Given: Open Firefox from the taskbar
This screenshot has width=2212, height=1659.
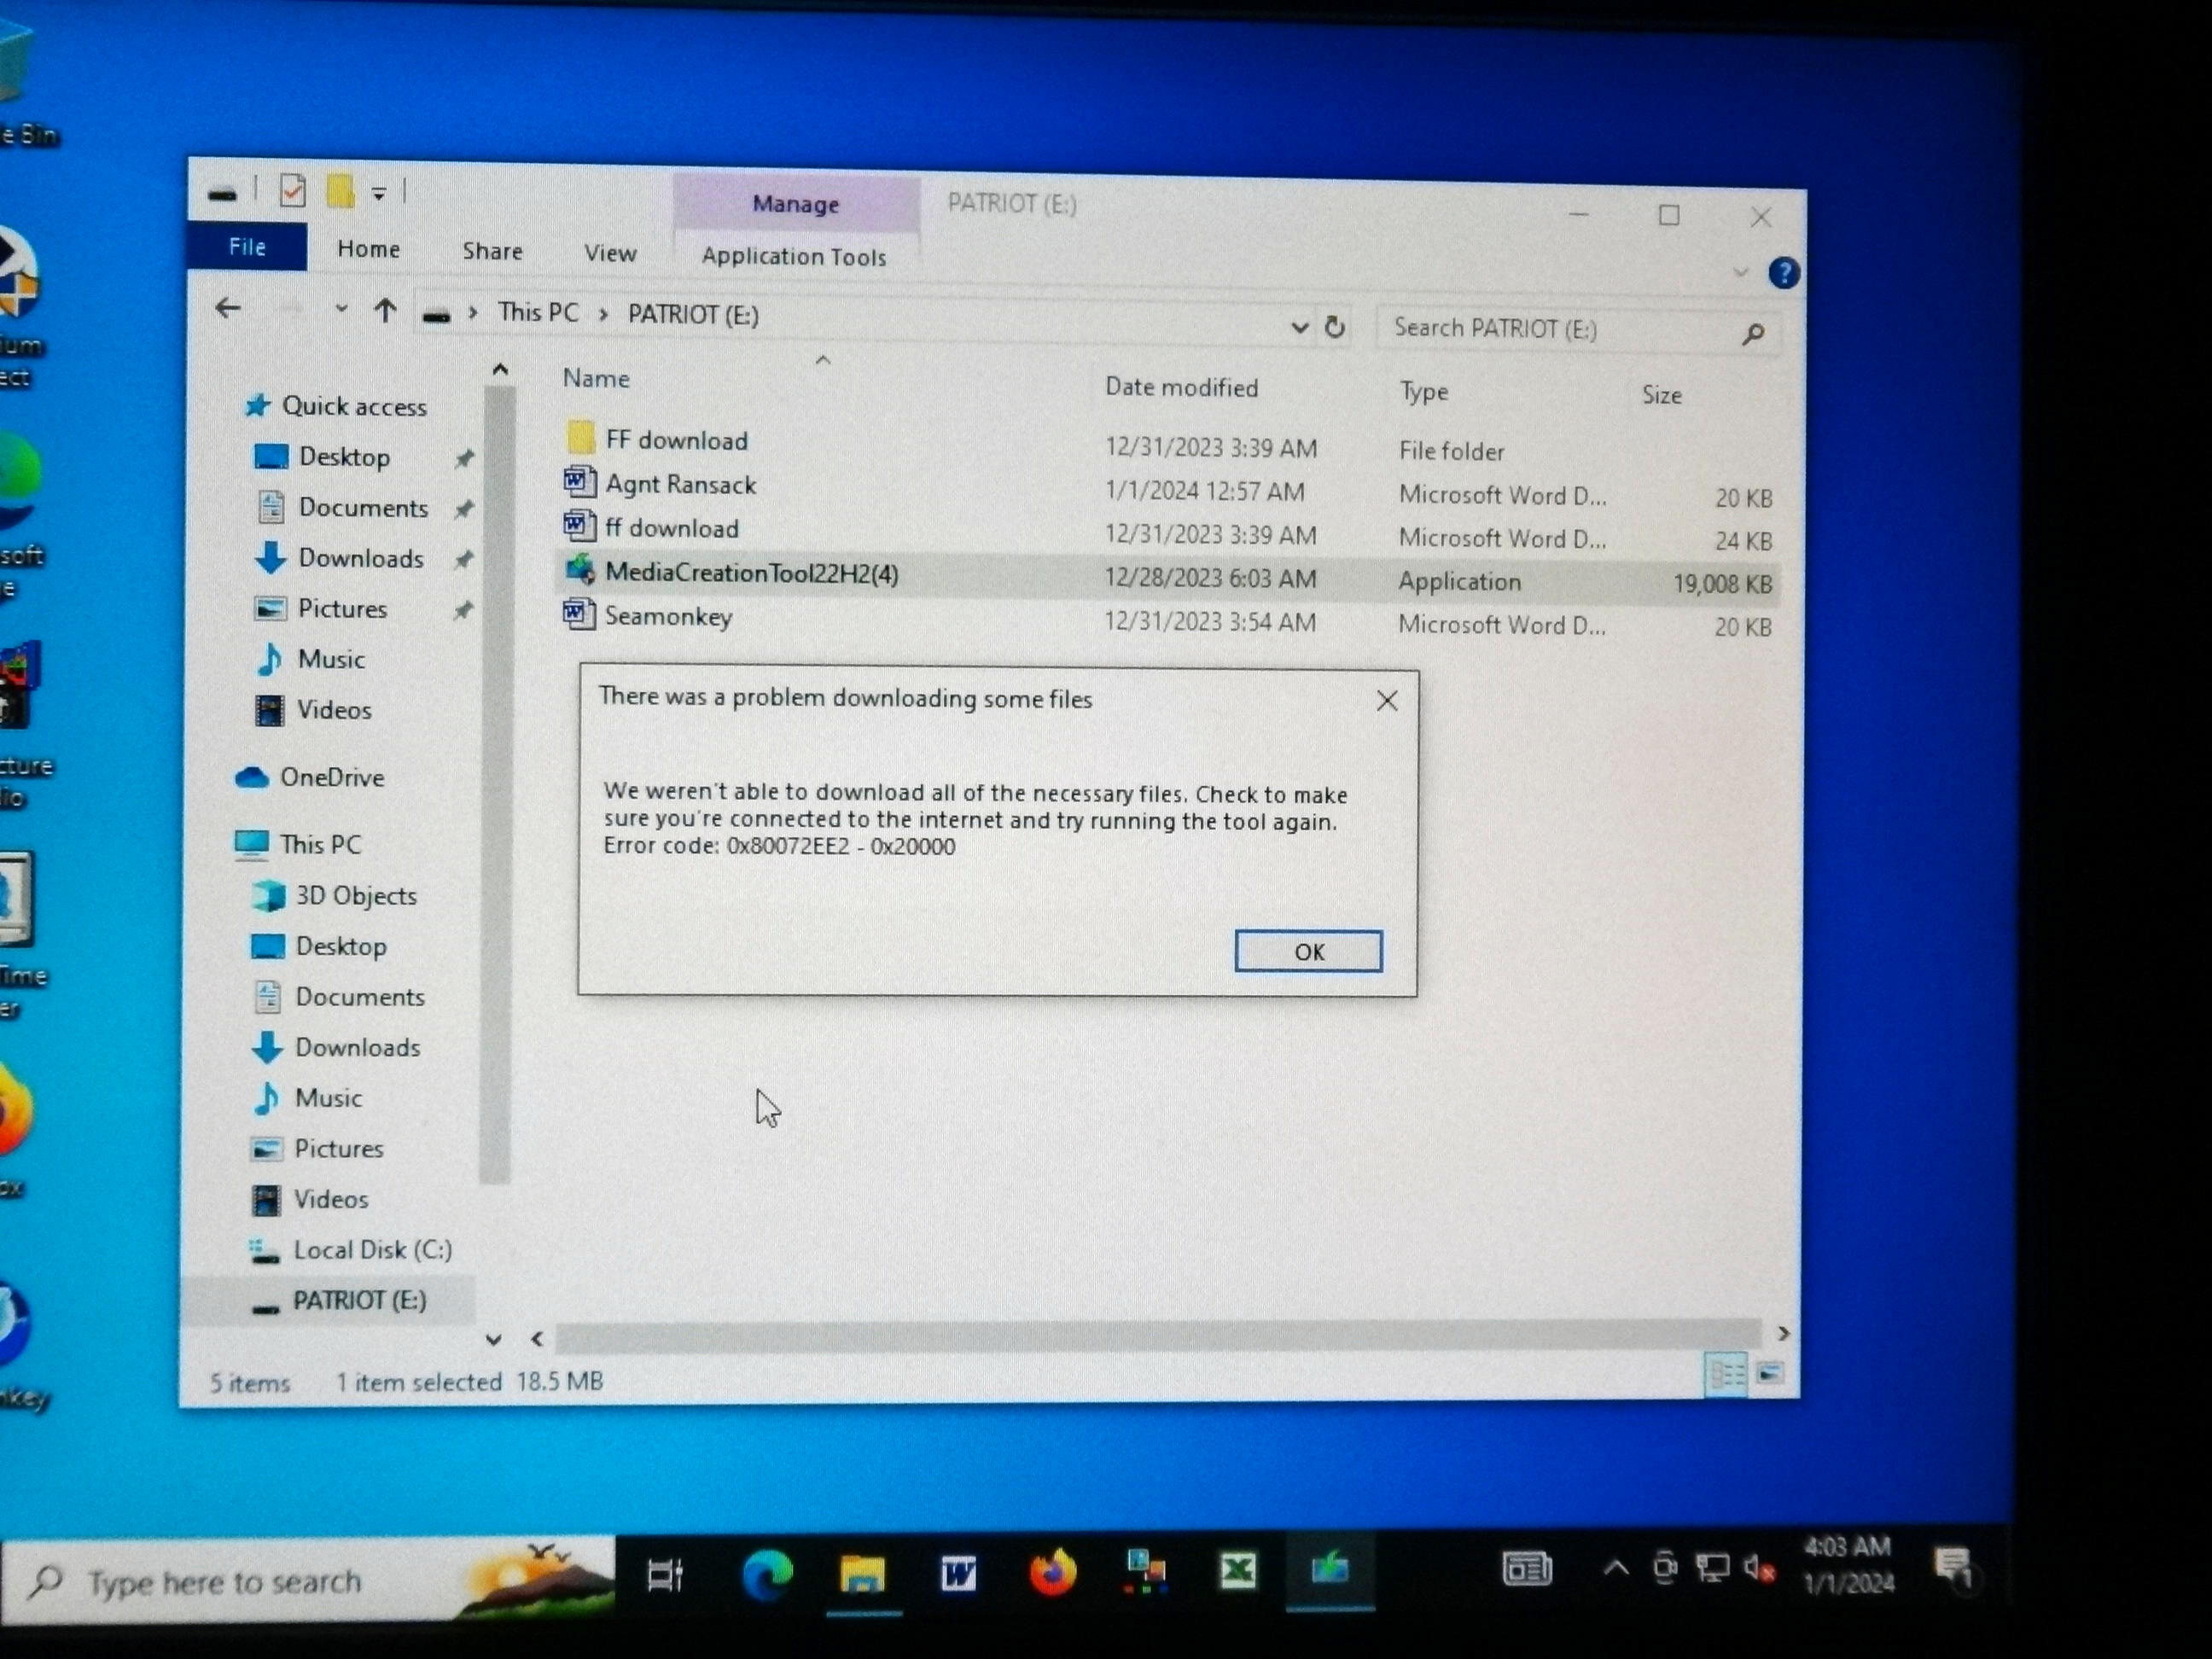Looking at the screenshot, I should [1053, 1573].
